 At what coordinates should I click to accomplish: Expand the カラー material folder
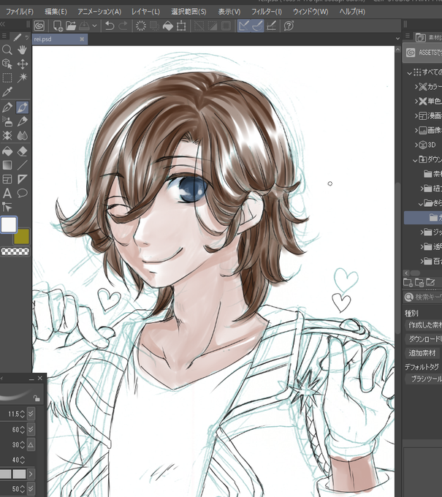[416, 86]
